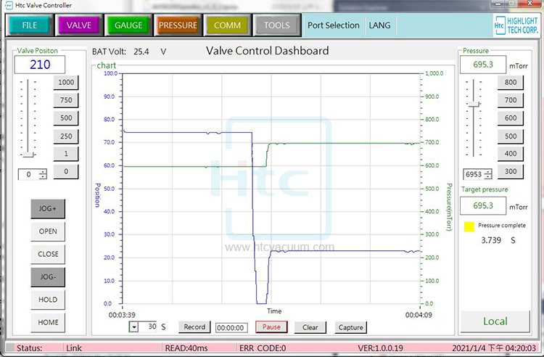
Task: Open the COMM menu button
Action: click(x=227, y=25)
